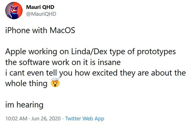Open the Twitter Web App source link
Image resolution: width=193 pixels, height=126 pixels.
pyautogui.click(x=84, y=119)
